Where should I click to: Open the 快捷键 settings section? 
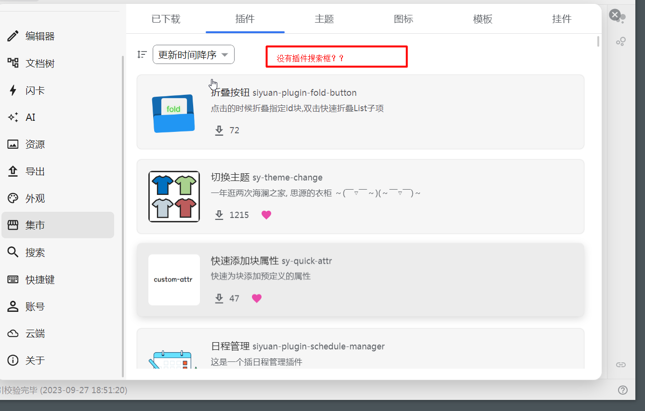(x=58, y=280)
